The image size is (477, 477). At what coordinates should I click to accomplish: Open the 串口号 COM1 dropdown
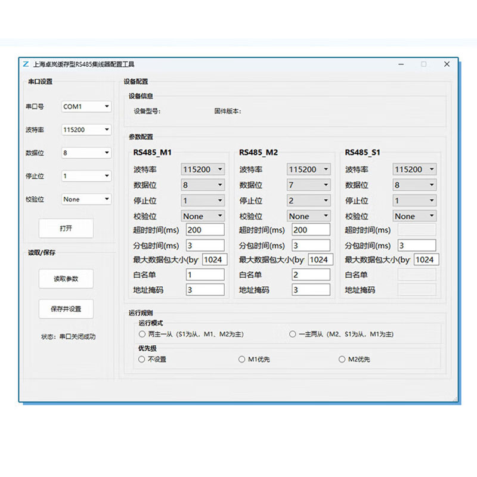point(86,107)
